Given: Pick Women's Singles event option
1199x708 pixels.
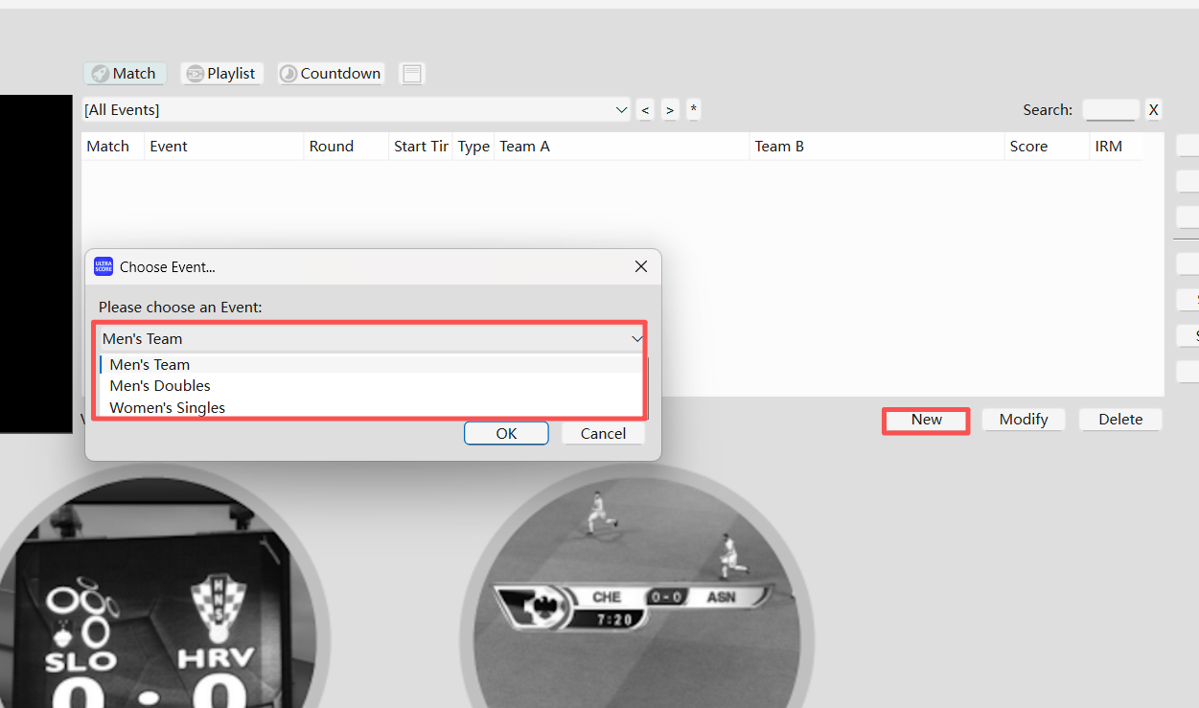Looking at the screenshot, I should coord(168,408).
